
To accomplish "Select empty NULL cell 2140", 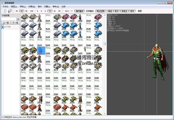I will click(25, 42).
